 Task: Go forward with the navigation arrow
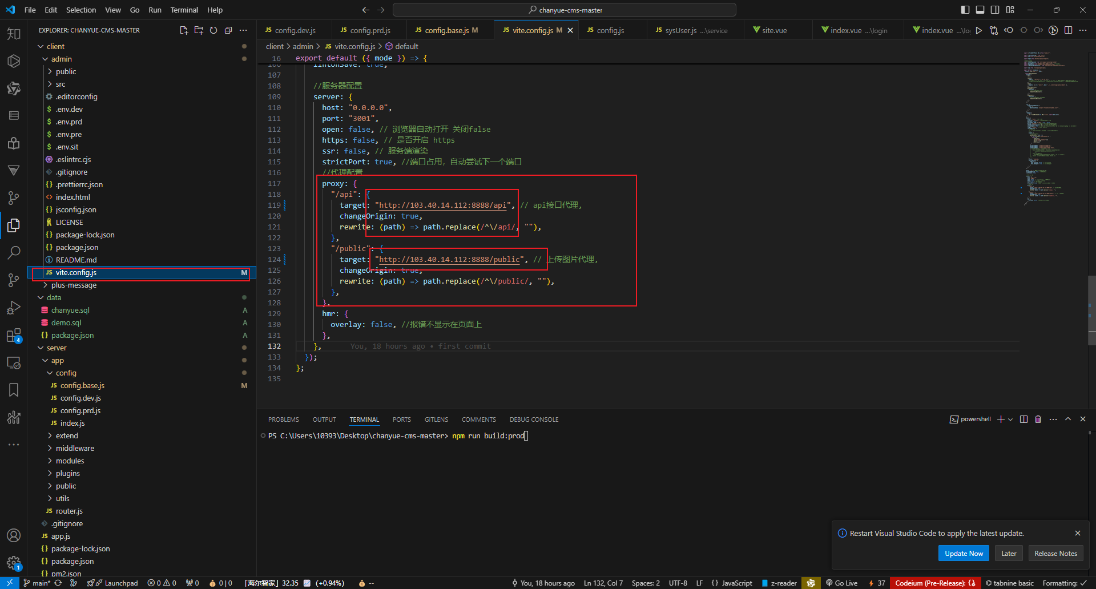381,10
